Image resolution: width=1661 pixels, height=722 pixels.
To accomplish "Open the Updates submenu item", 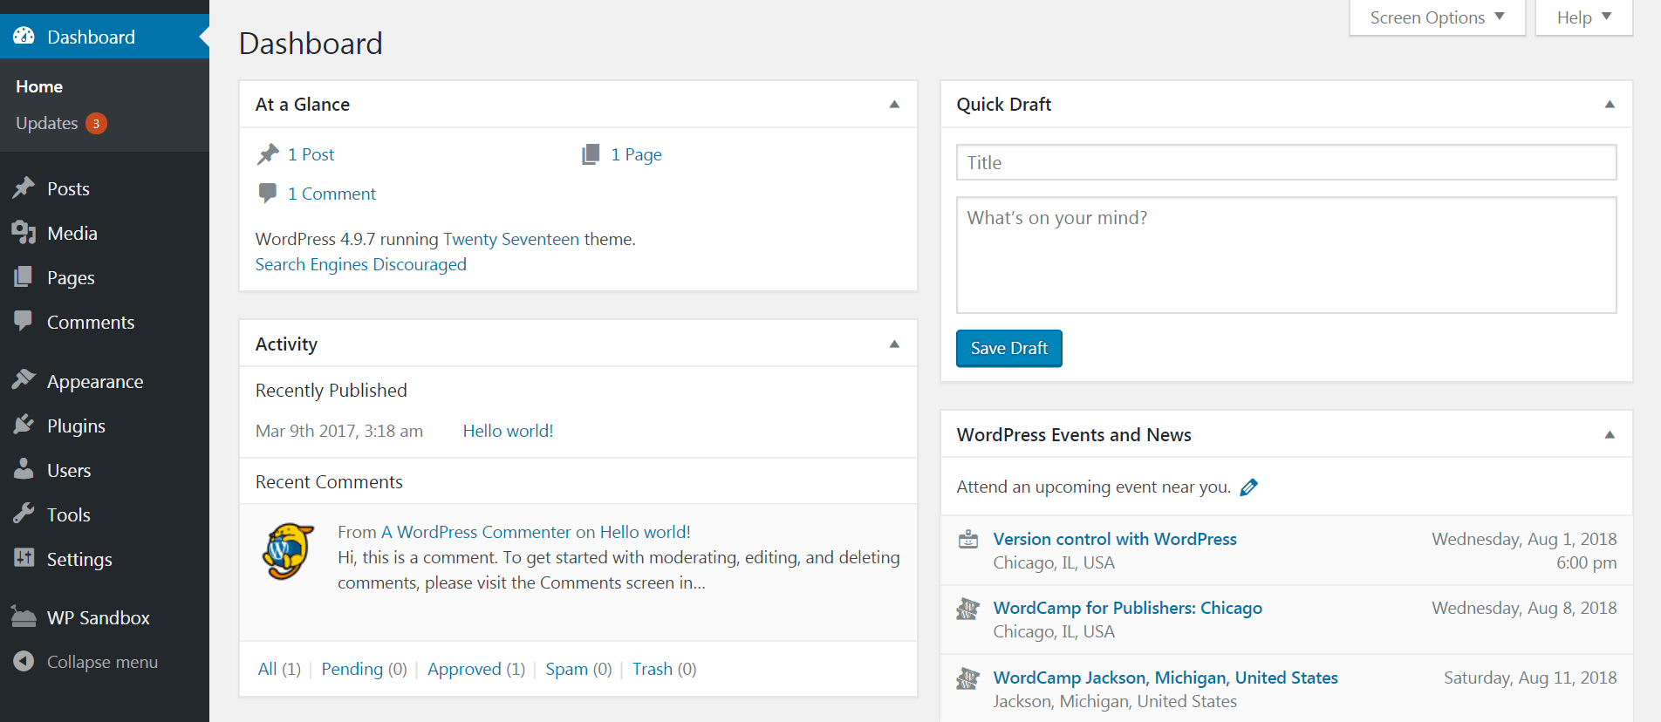I will (61, 123).
